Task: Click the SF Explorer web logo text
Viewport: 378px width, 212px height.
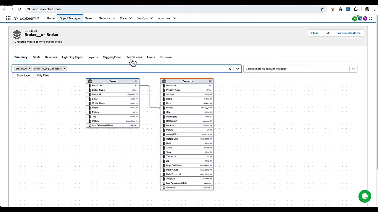Action: pos(27,18)
